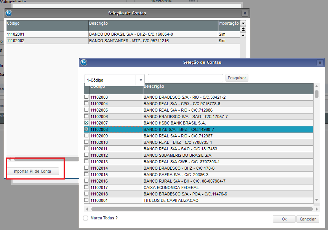Click code cell 11102012

(x=116, y=155)
